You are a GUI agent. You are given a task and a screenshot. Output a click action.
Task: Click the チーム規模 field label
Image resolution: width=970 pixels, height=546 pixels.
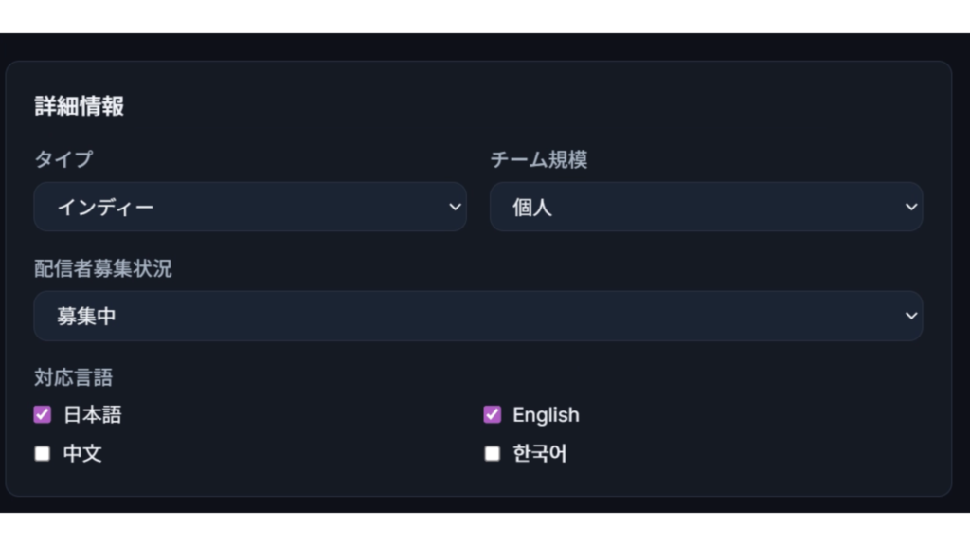(538, 159)
